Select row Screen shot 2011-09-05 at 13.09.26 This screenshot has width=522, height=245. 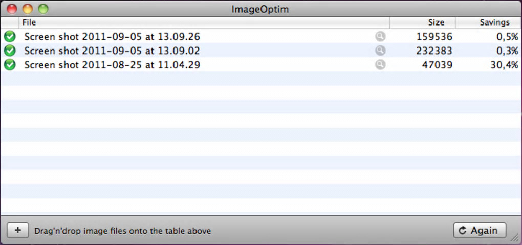tap(112, 37)
